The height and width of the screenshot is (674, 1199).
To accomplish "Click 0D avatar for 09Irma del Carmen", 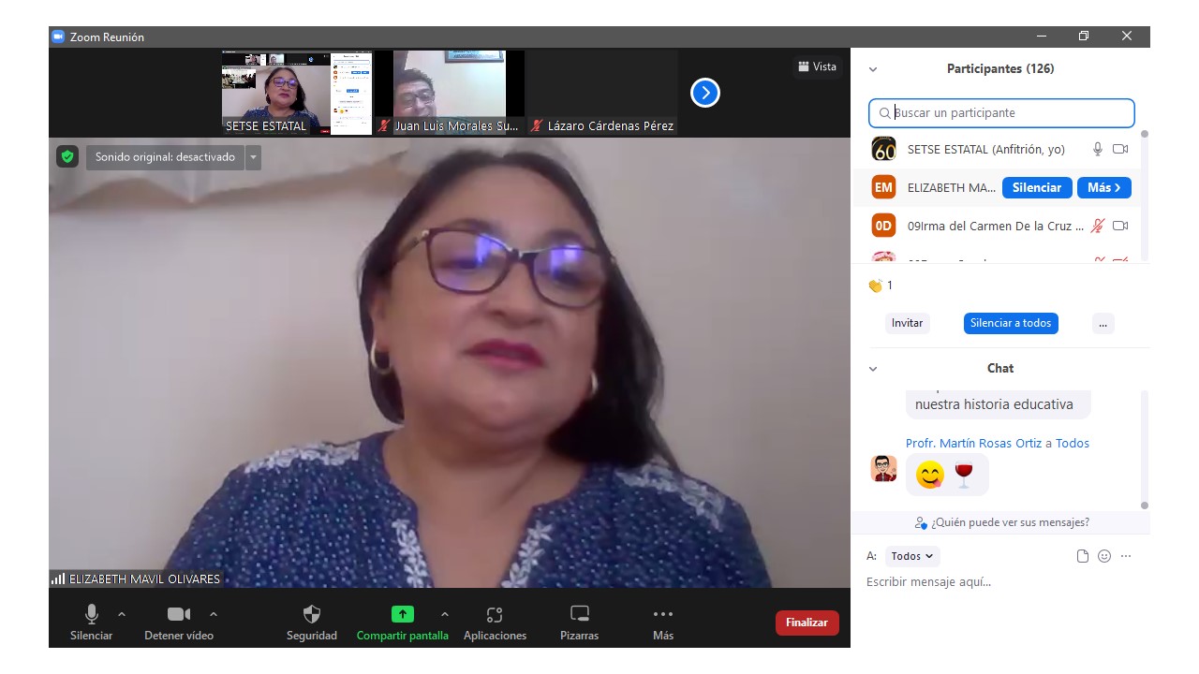I will pyautogui.click(x=883, y=226).
